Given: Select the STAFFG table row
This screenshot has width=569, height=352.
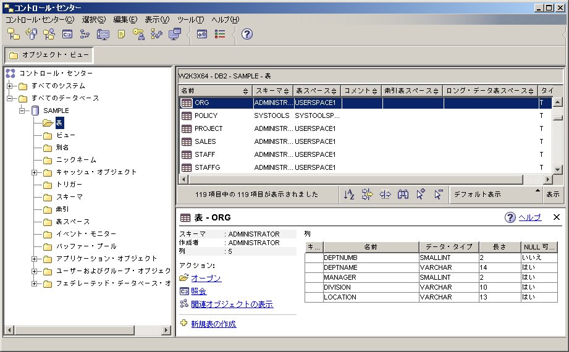Looking at the screenshot, I should [365, 167].
